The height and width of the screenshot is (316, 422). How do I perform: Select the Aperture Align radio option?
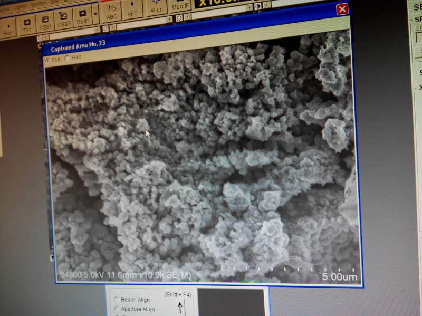point(117,308)
